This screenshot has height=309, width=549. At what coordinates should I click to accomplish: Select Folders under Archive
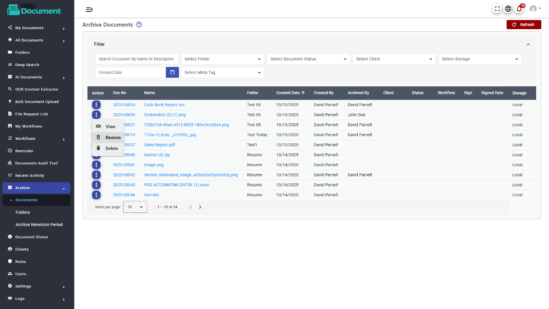click(36, 212)
